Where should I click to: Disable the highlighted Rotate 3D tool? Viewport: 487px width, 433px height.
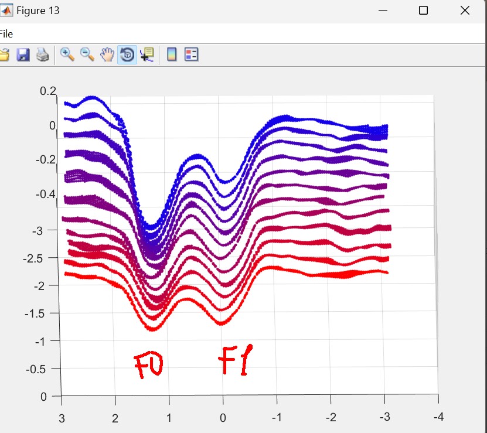point(127,55)
